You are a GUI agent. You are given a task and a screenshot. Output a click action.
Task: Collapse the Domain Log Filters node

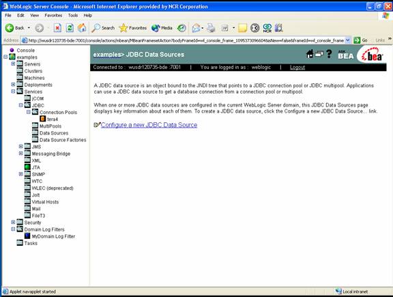coord(13,229)
